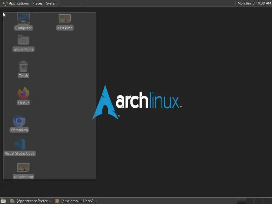The image size is (272, 204).
Task: Click the Visual Studio Code label text
Action: [20, 153]
